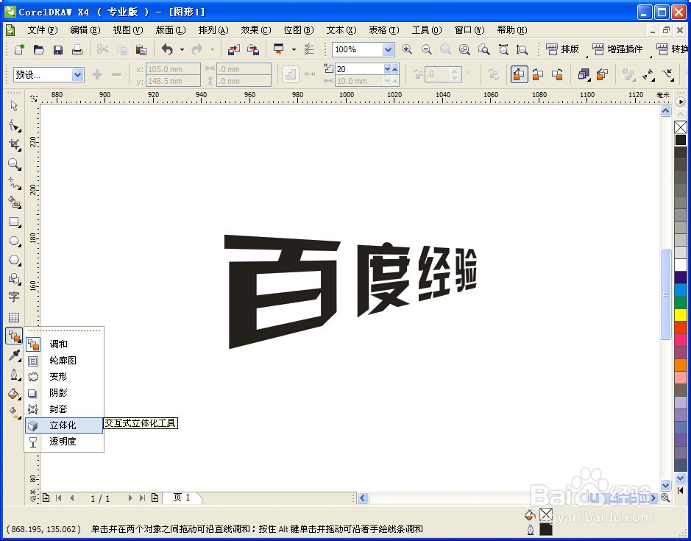691x541 pixels.
Task: Click the 页 1 page tab
Action: (x=182, y=498)
